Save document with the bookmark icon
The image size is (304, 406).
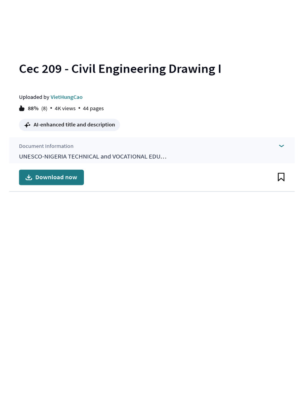coord(281,177)
